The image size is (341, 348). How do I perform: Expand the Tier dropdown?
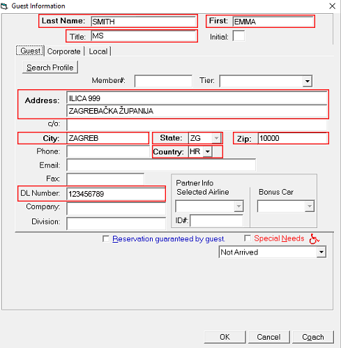[x=308, y=81]
